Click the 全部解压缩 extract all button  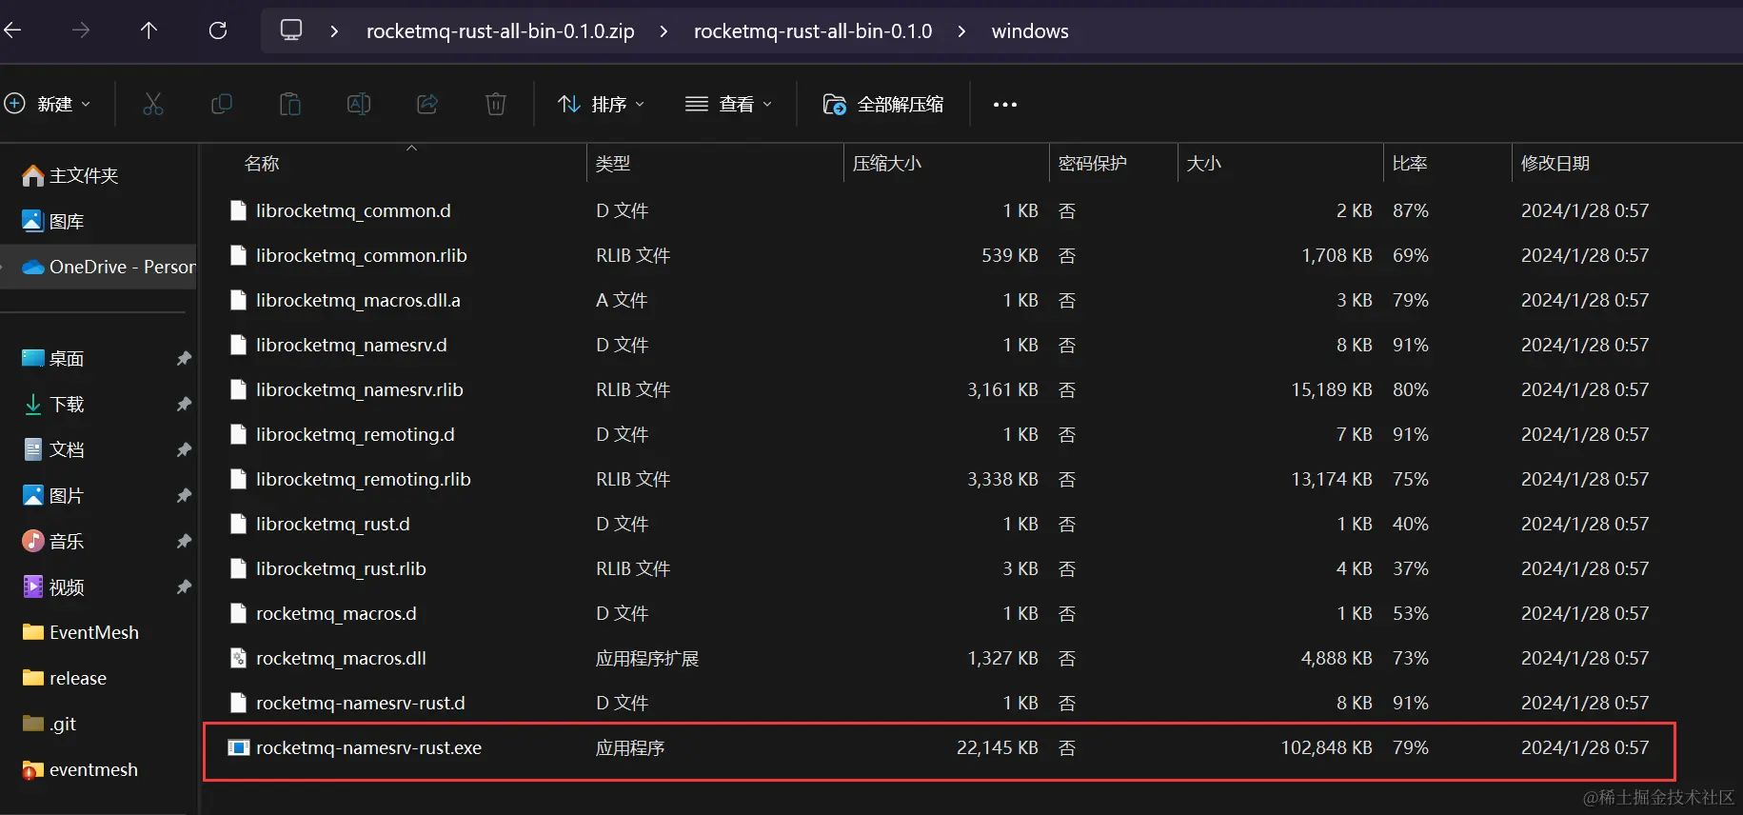tap(883, 104)
